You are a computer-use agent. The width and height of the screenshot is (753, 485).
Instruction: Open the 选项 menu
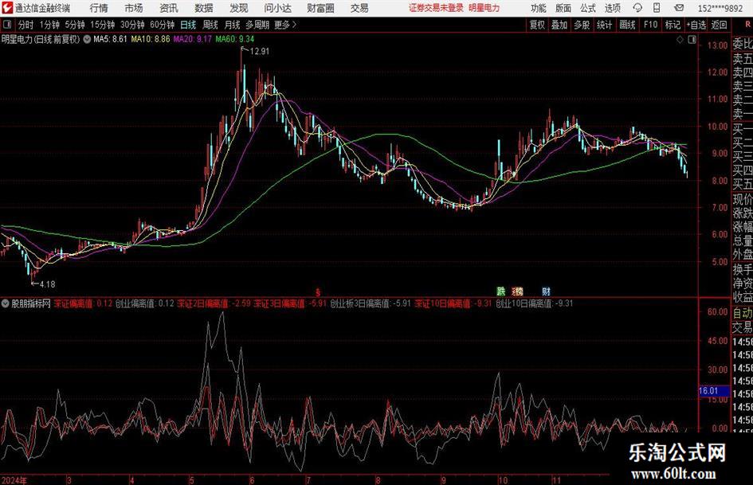612,8
